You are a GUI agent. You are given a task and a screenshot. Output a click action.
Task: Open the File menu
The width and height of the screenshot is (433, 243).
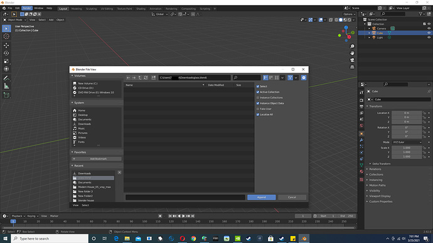coord(10,8)
